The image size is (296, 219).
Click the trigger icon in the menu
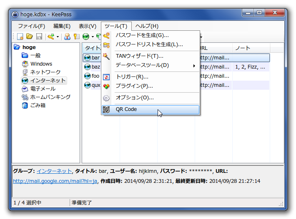pyautogui.click(x=106, y=77)
